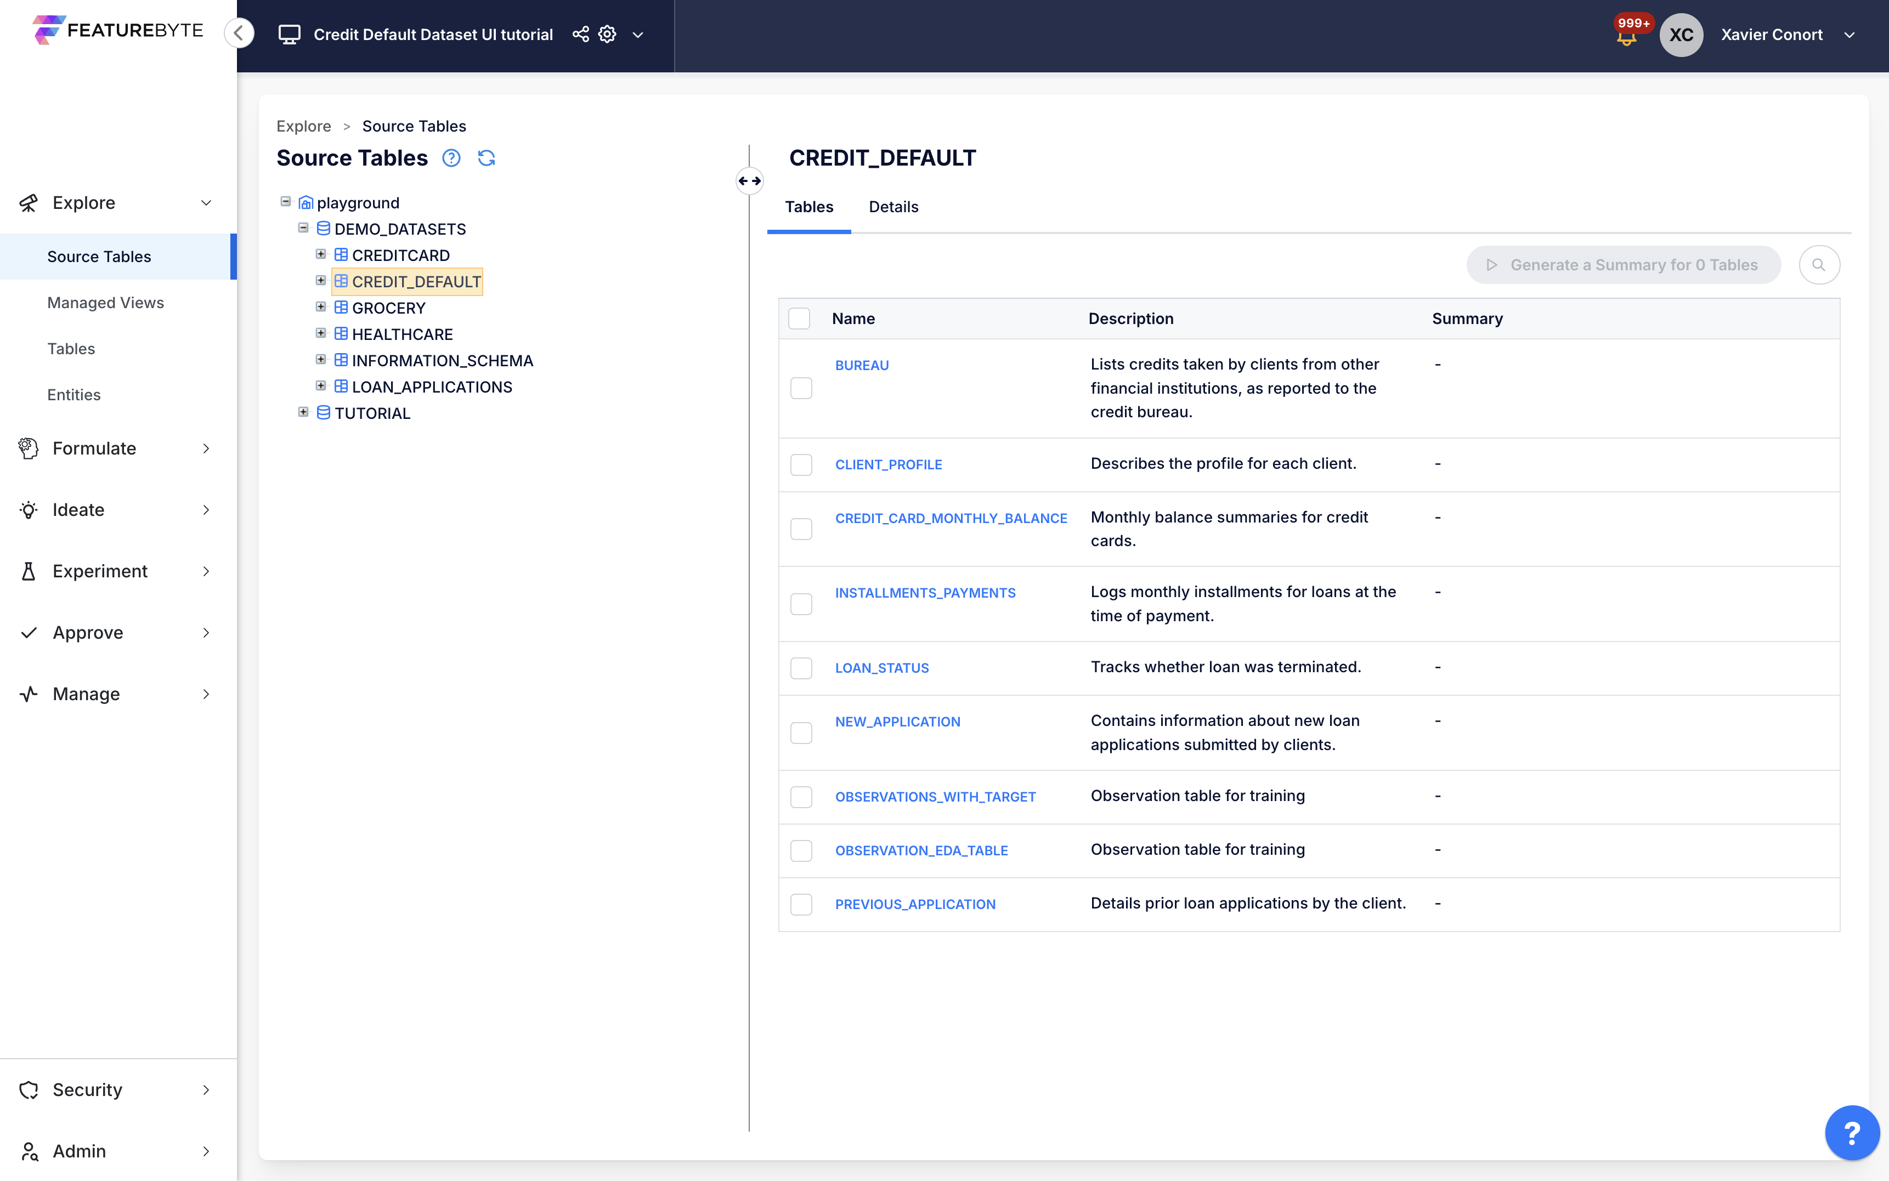Collapse the sidebar with arrow button
The image size is (1889, 1181).
click(239, 33)
